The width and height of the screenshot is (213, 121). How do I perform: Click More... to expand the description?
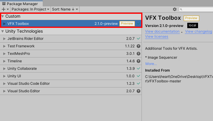pyautogui.click(x=151, y=64)
